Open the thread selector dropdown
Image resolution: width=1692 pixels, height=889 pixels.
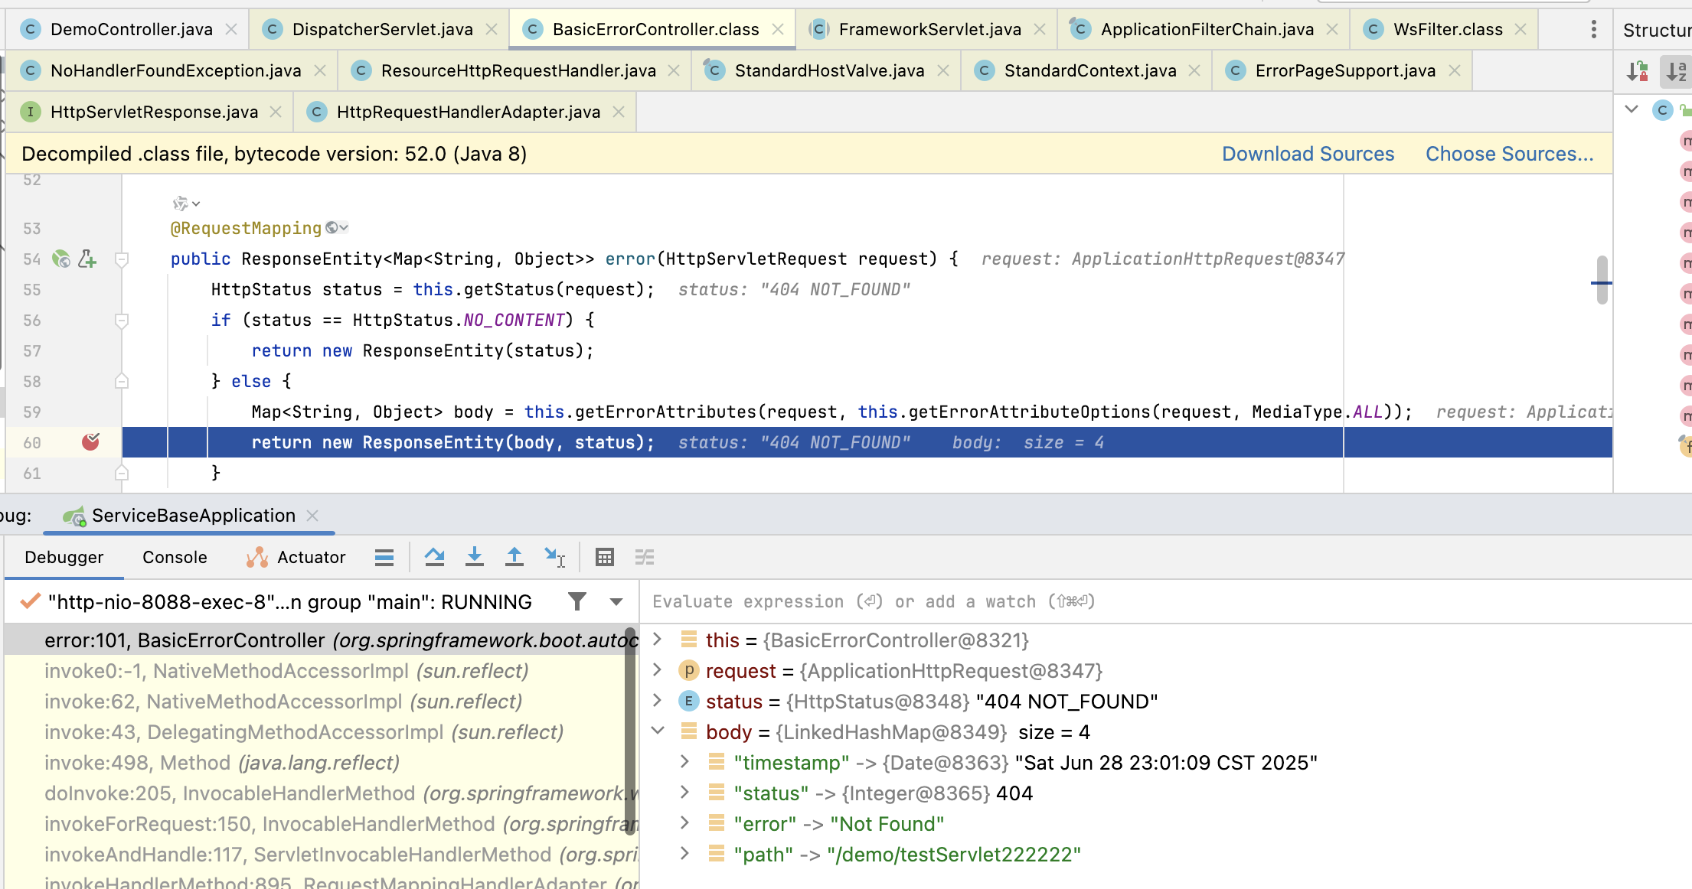616,602
